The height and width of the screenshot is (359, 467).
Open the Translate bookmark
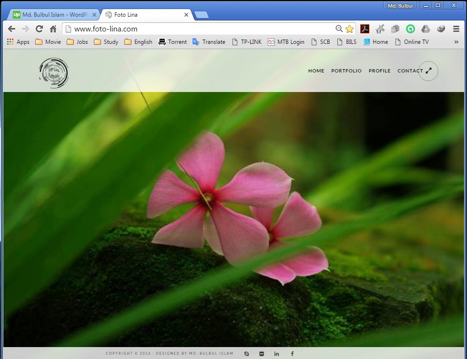click(209, 42)
